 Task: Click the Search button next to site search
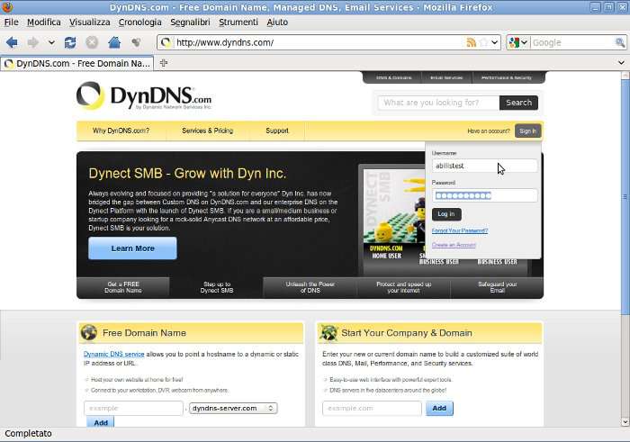coord(518,103)
